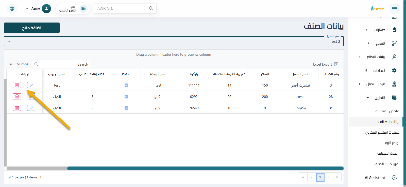Image resolution: width=406 pixels, height=187 pixels.
Task: Click the warehouse storage icon
Action: click(394, 98)
